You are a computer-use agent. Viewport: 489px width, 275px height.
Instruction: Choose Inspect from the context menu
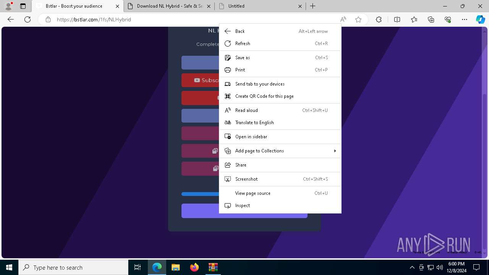coord(280,205)
